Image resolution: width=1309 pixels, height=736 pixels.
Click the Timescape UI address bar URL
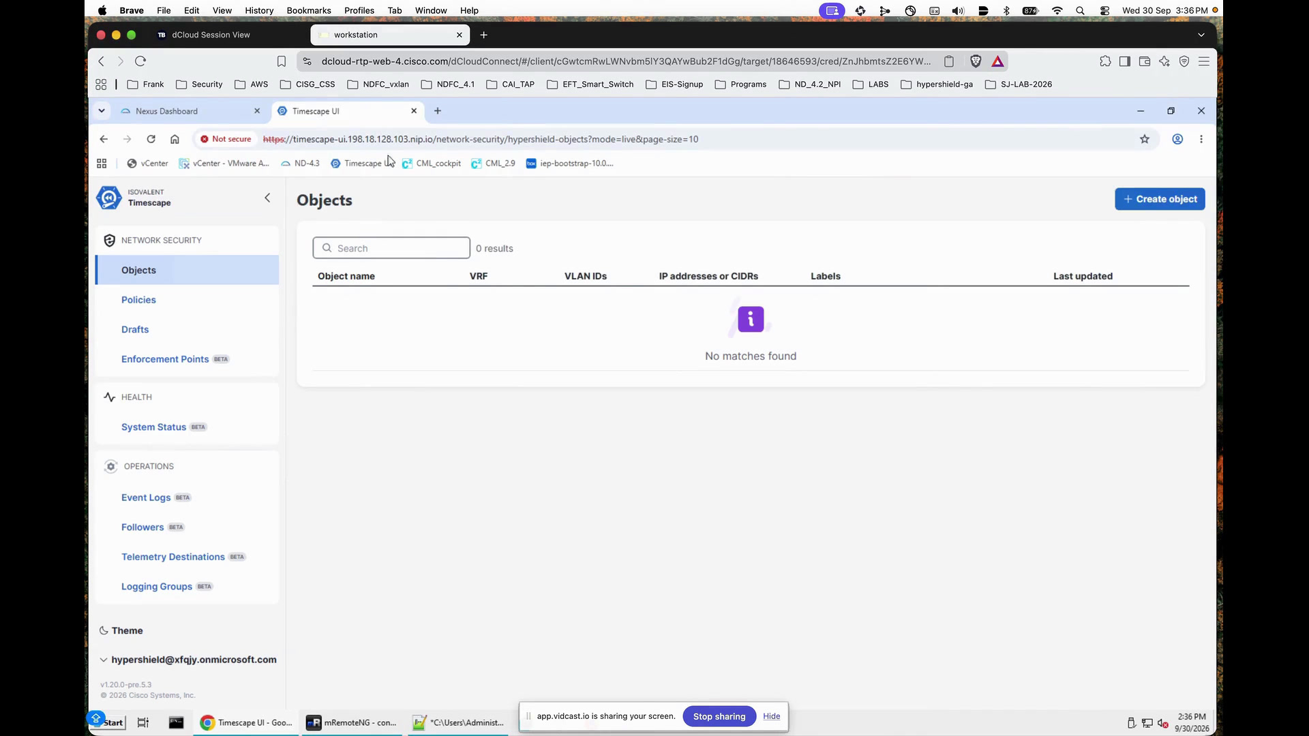point(481,139)
